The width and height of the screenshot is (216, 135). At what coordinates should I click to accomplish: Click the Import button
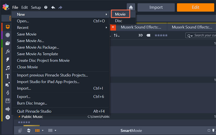(x=156, y=7)
